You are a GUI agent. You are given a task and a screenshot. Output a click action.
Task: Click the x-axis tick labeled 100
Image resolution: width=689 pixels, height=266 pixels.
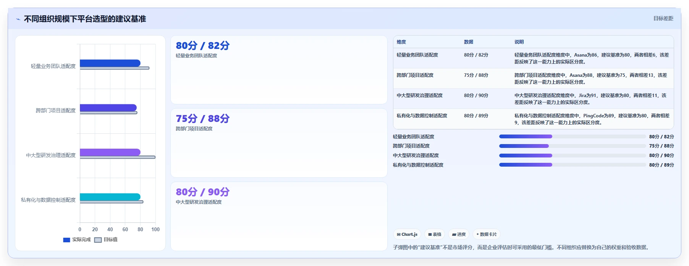[x=155, y=229]
